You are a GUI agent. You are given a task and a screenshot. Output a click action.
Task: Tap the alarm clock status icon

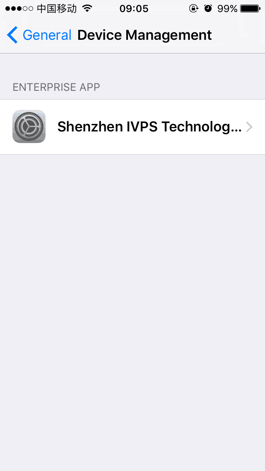(208, 8)
